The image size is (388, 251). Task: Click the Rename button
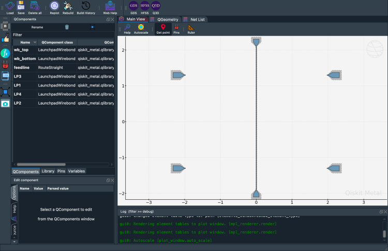tap(37, 27)
